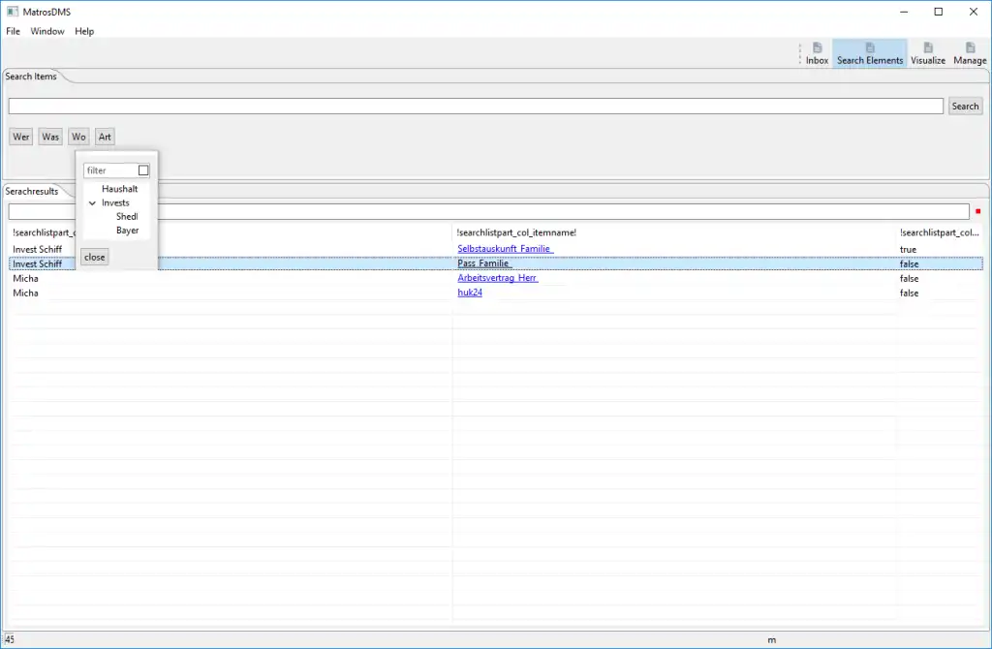Image resolution: width=992 pixels, height=649 pixels.
Task: Select Invests in the filter tree
Action: coord(115,202)
